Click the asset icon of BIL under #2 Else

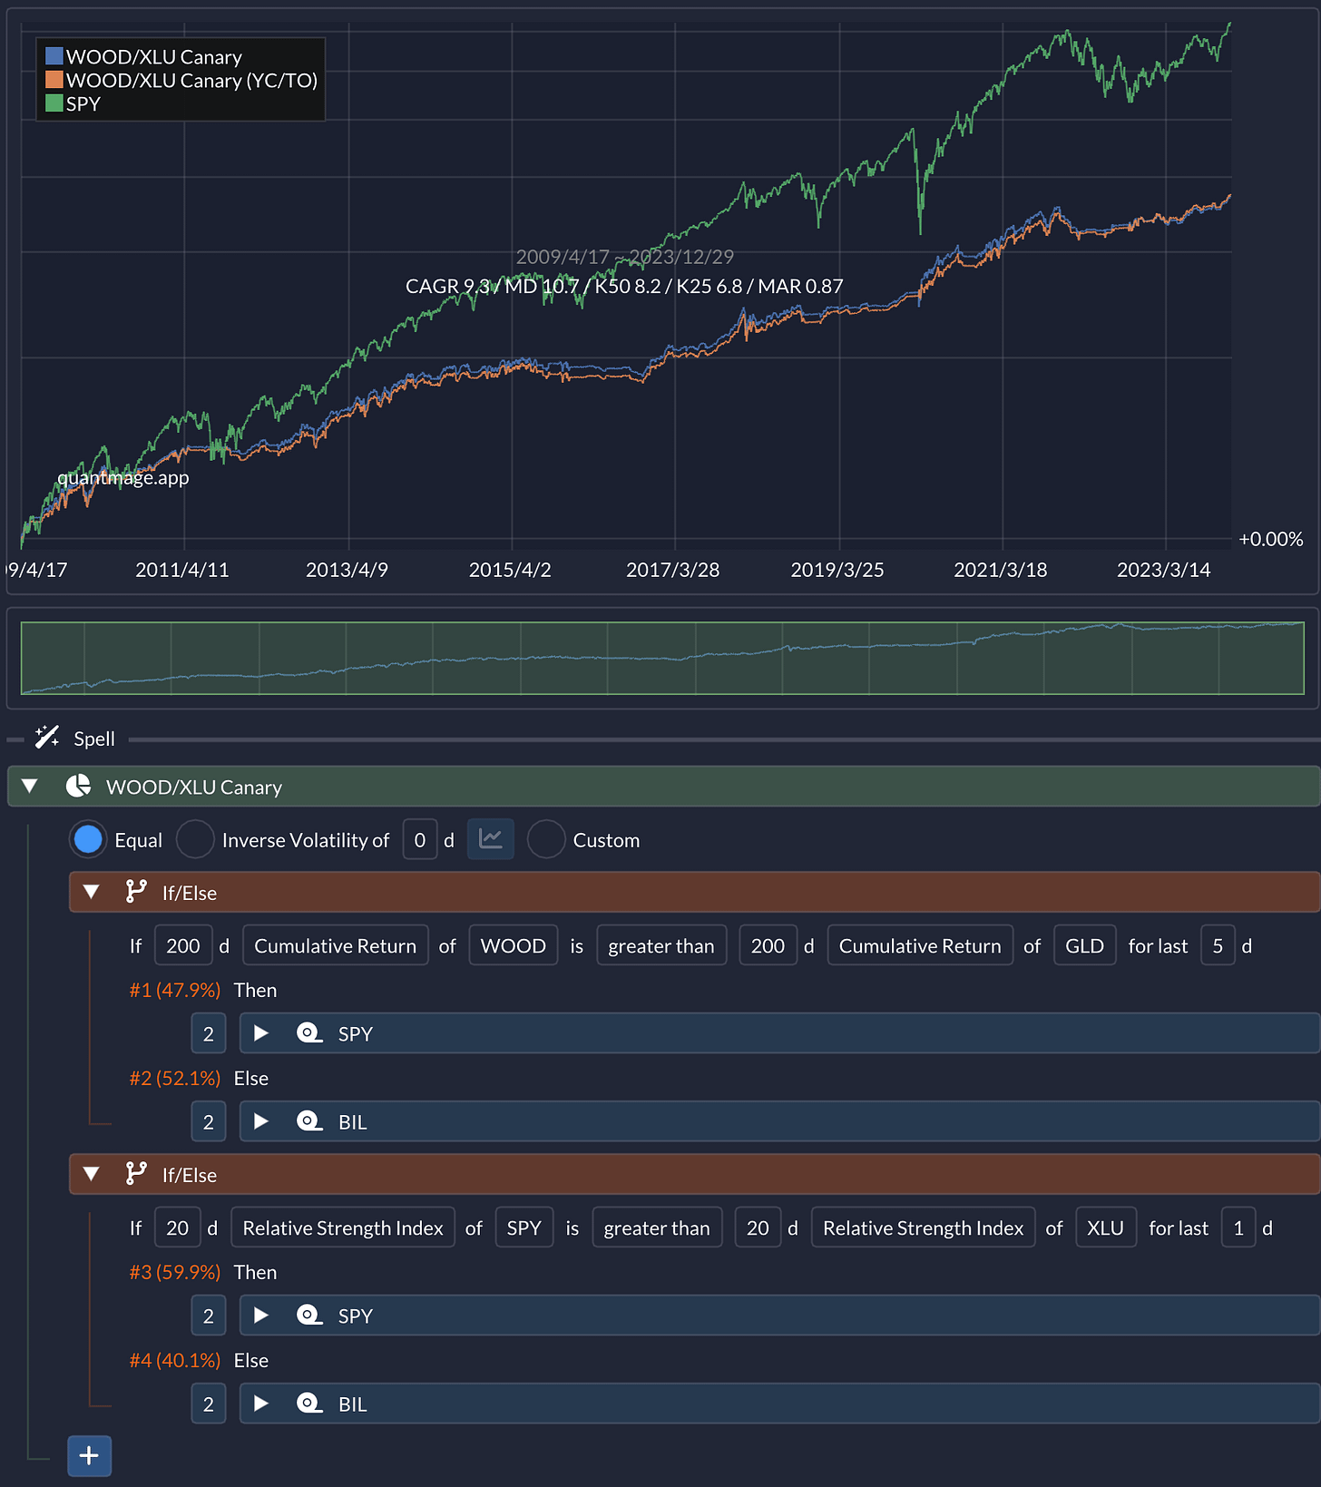(x=309, y=1121)
